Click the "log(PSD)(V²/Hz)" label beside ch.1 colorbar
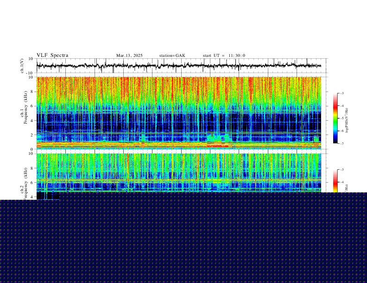Image resolution: width=367 pixels, height=283 pixels. (347, 121)
